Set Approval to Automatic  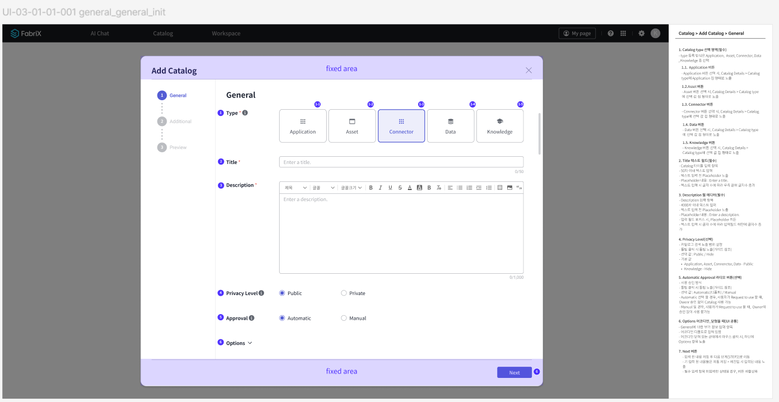(282, 318)
